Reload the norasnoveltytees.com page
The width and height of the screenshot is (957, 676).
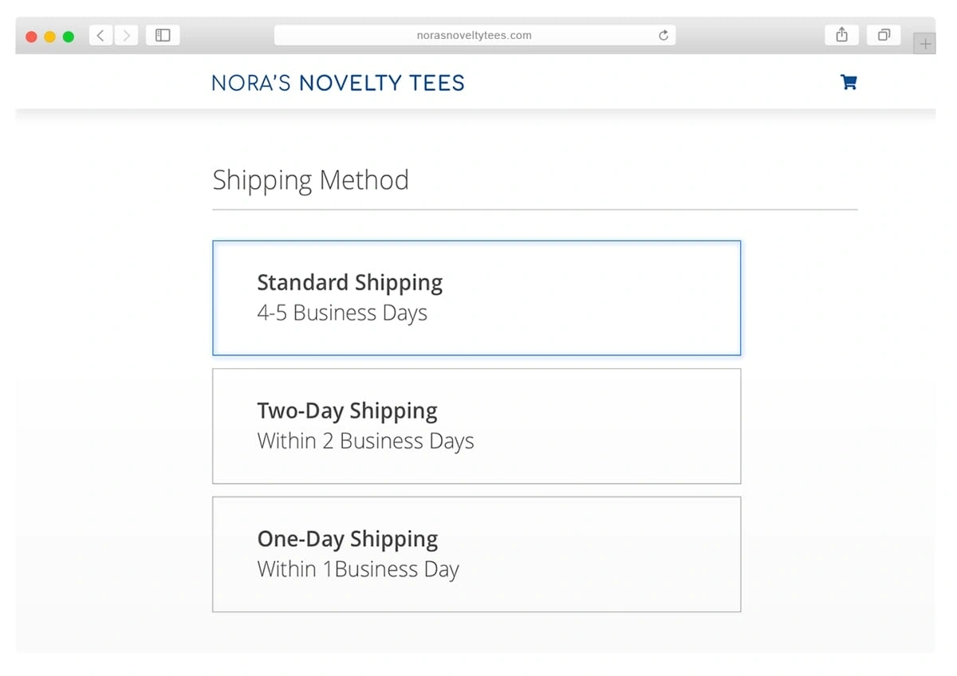tap(664, 36)
